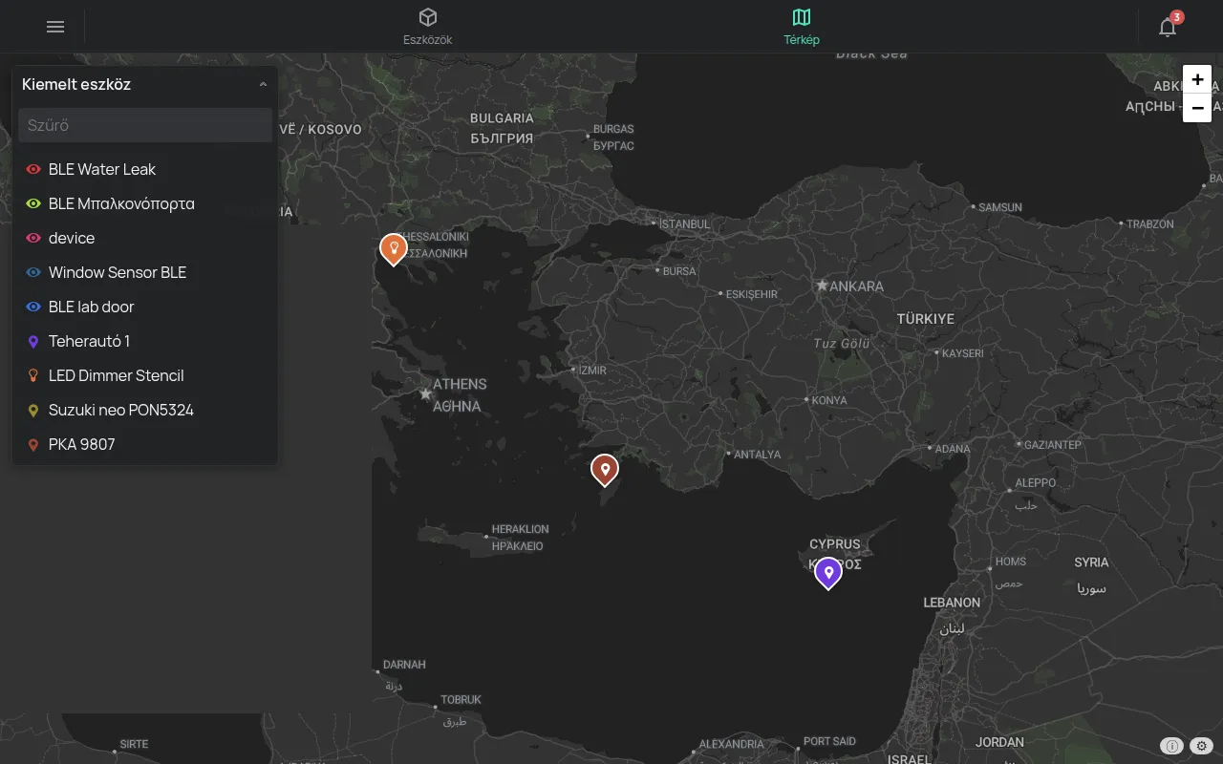Click the brown-red marker near Rhodes
Viewport: 1223px width, 764px height.
point(604,469)
